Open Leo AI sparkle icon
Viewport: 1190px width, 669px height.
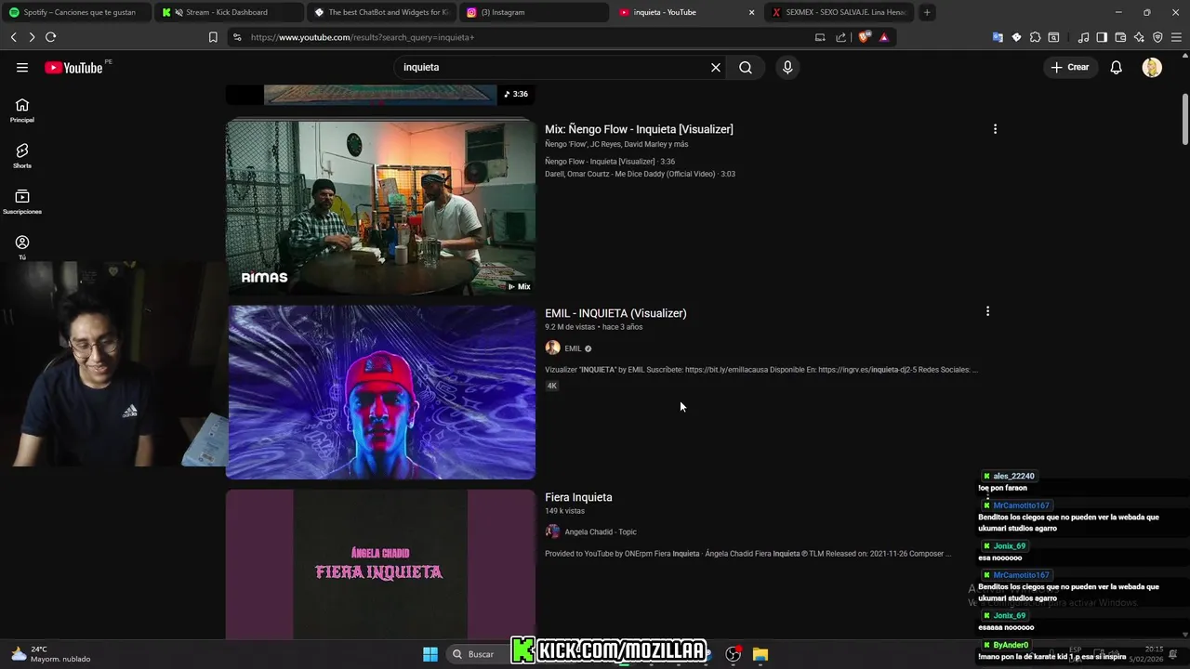(x=1139, y=37)
